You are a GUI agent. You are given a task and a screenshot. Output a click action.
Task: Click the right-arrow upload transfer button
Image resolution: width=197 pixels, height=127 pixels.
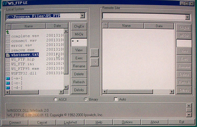tap(94, 62)
